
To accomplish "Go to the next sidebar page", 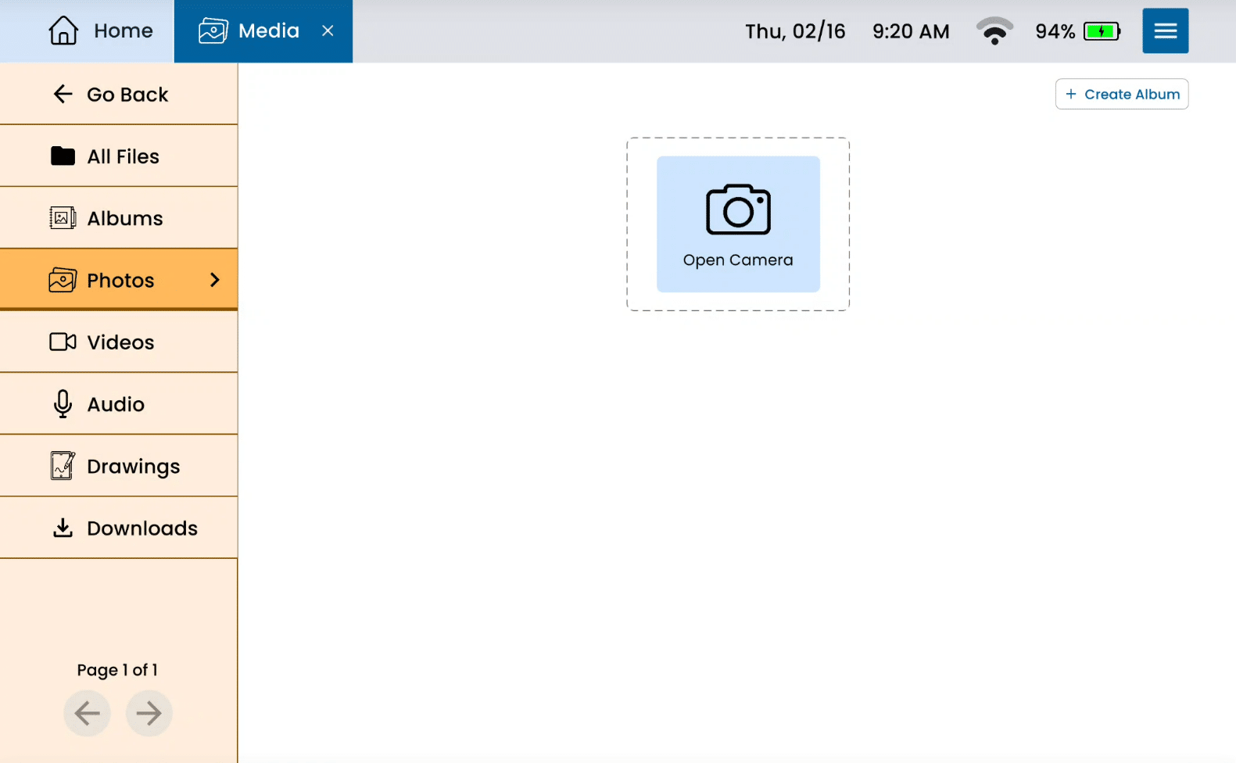I will [x=149, y=713].
